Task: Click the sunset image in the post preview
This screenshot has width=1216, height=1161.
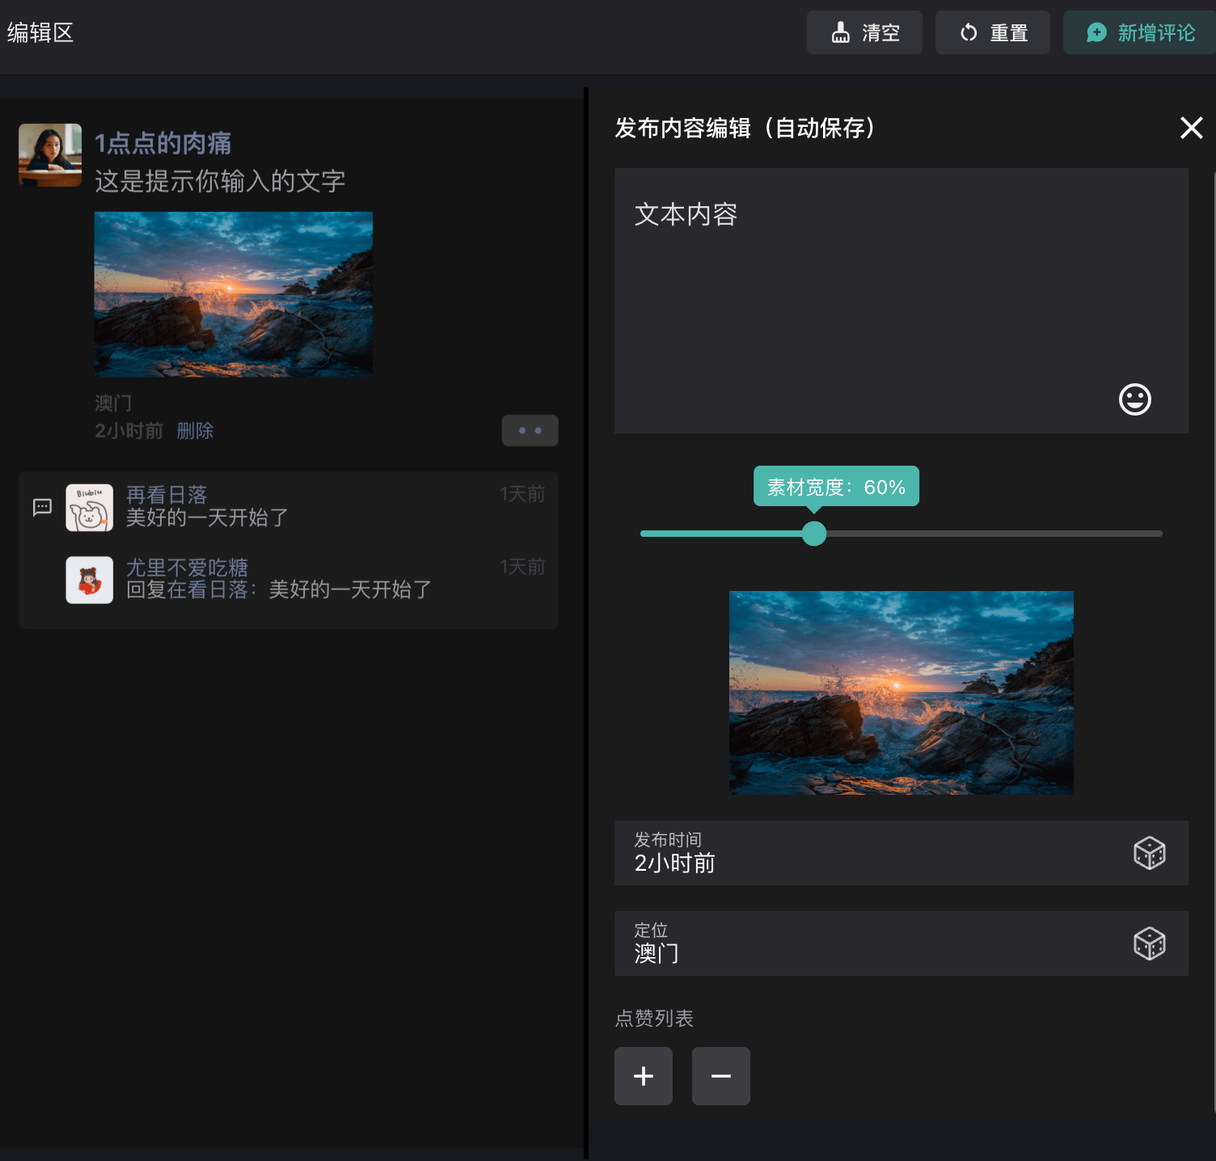Action: tap(234, 294)
